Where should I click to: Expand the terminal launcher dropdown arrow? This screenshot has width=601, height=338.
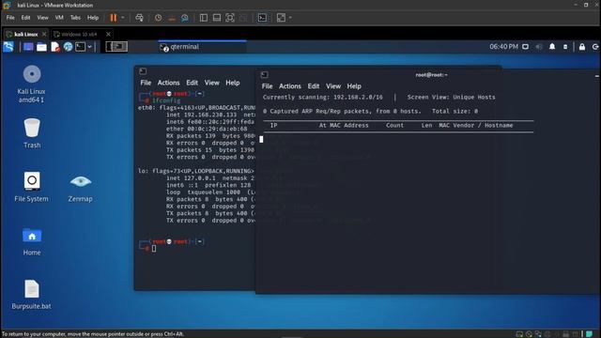click(90, 47)
